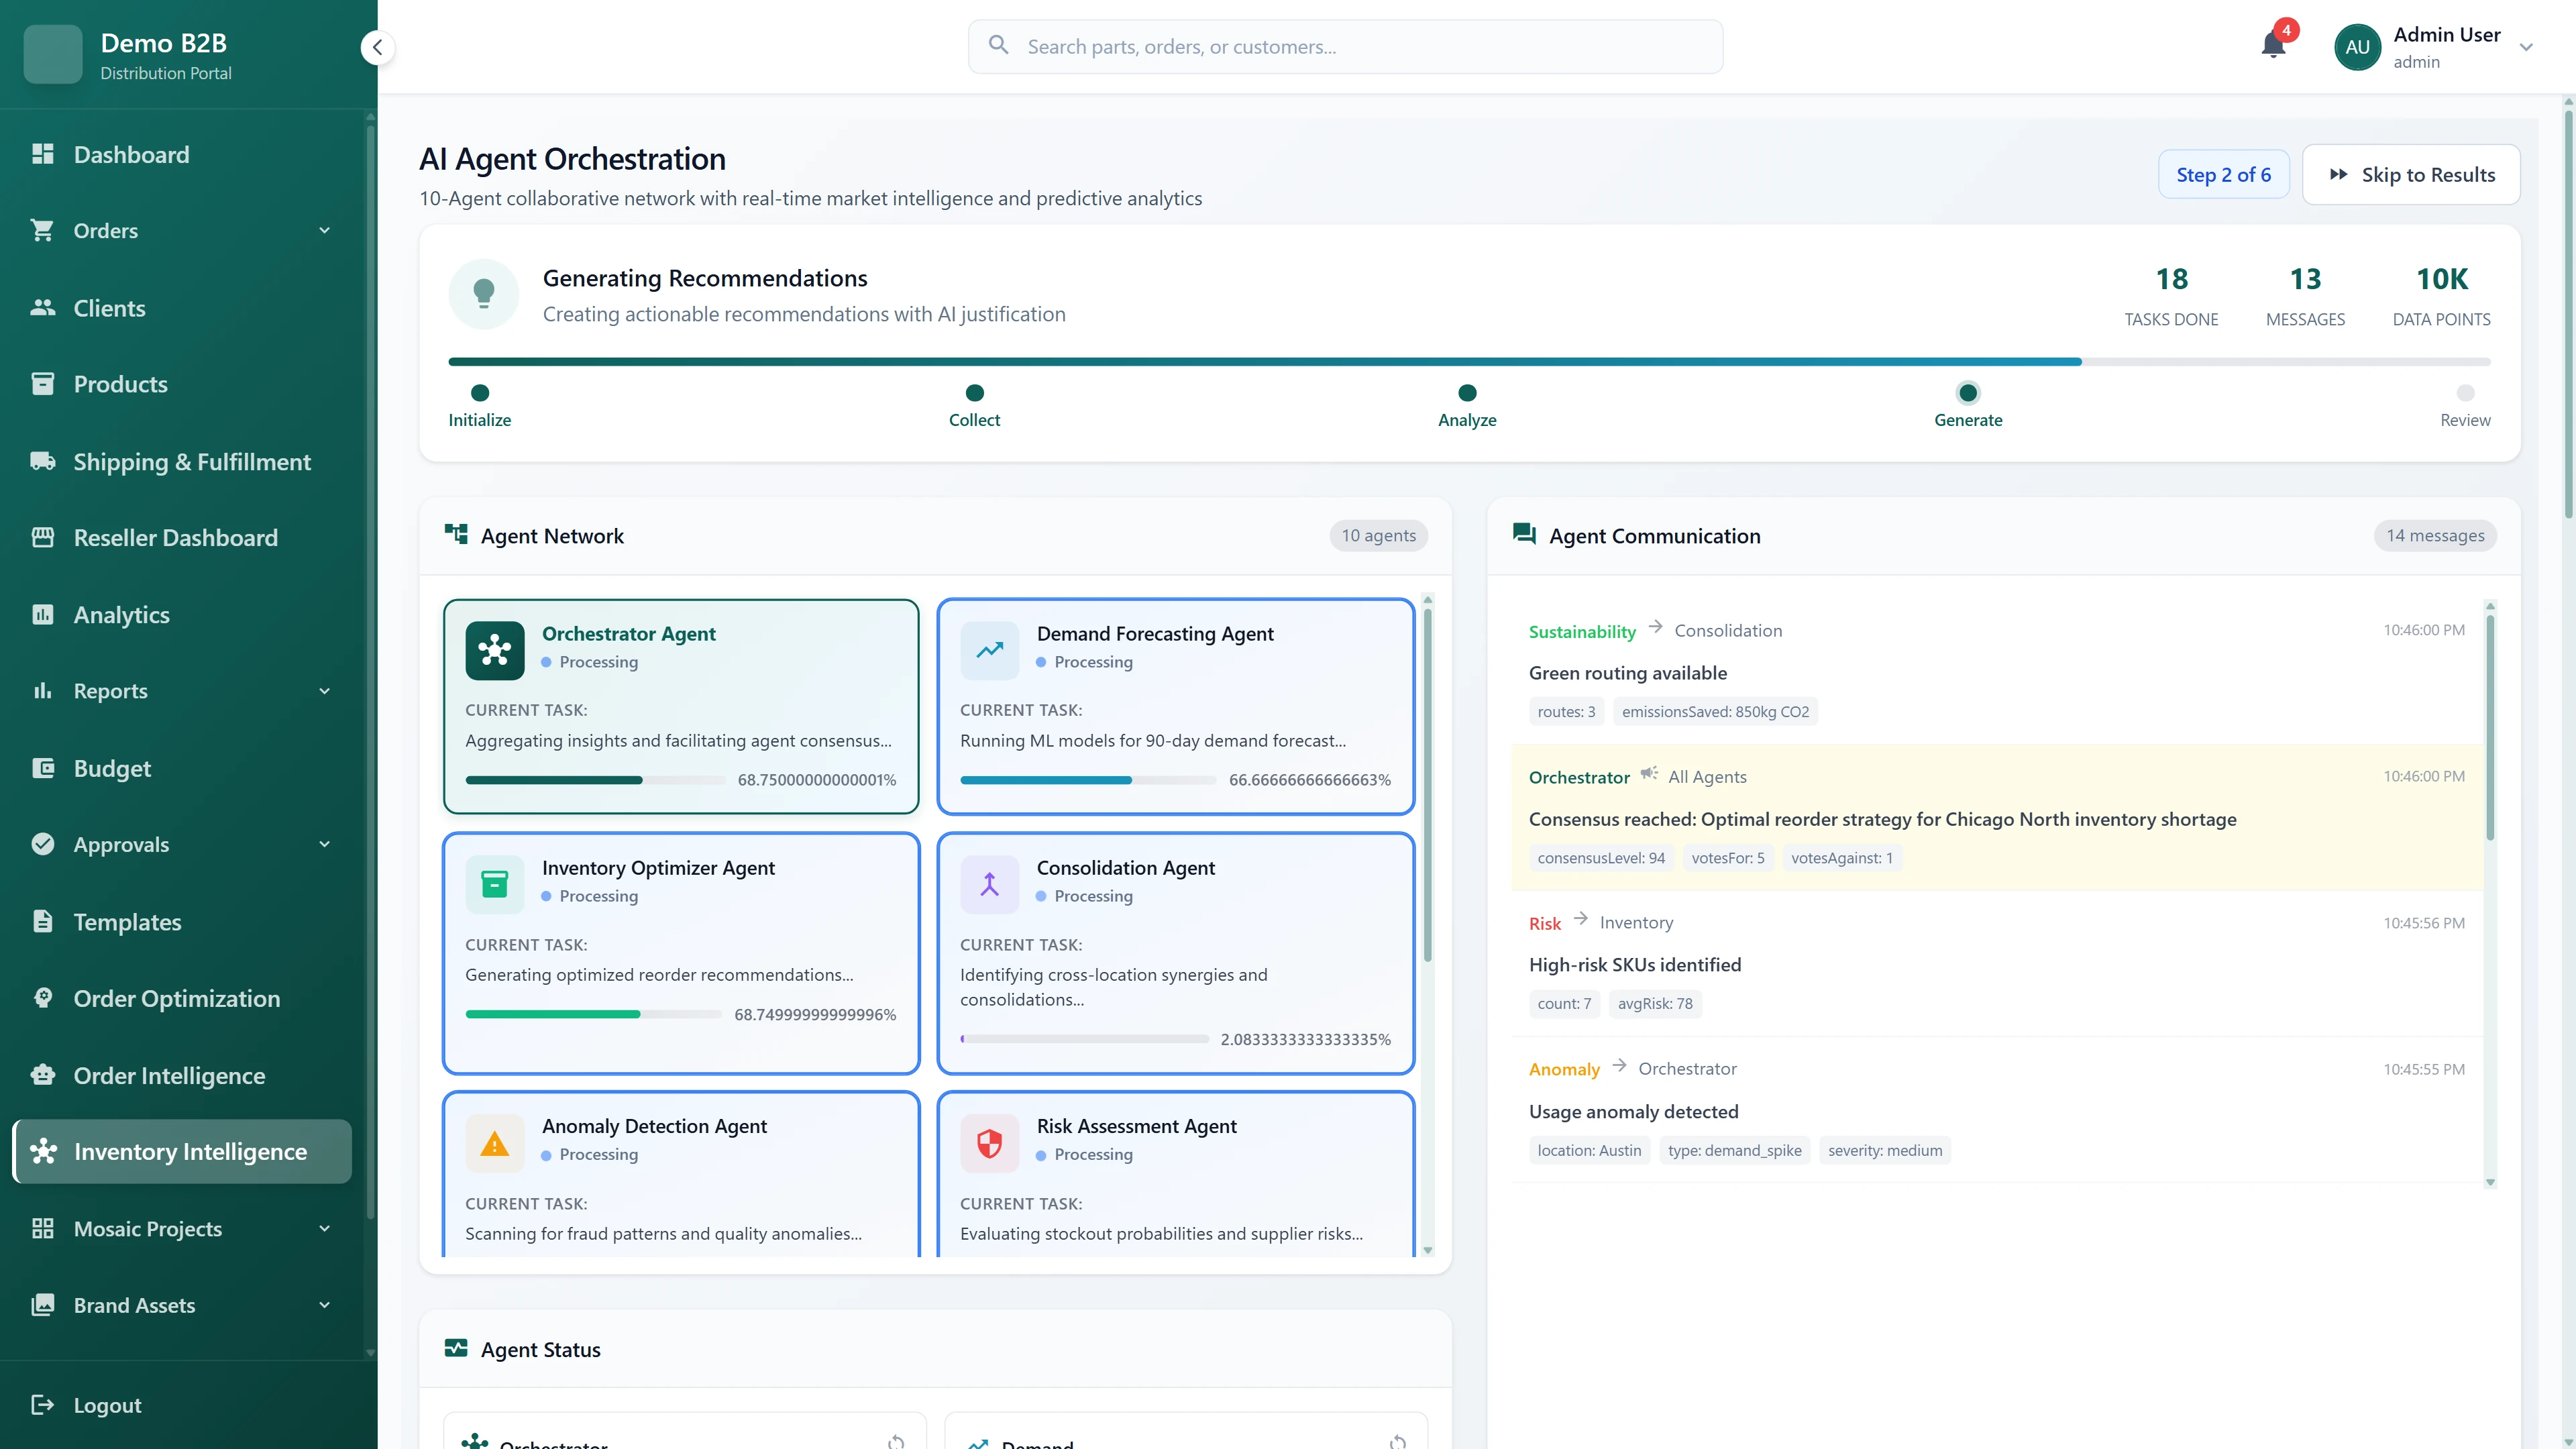Click the Agent Network icon
2576x1449 pixels.
[x=457, y=534]
